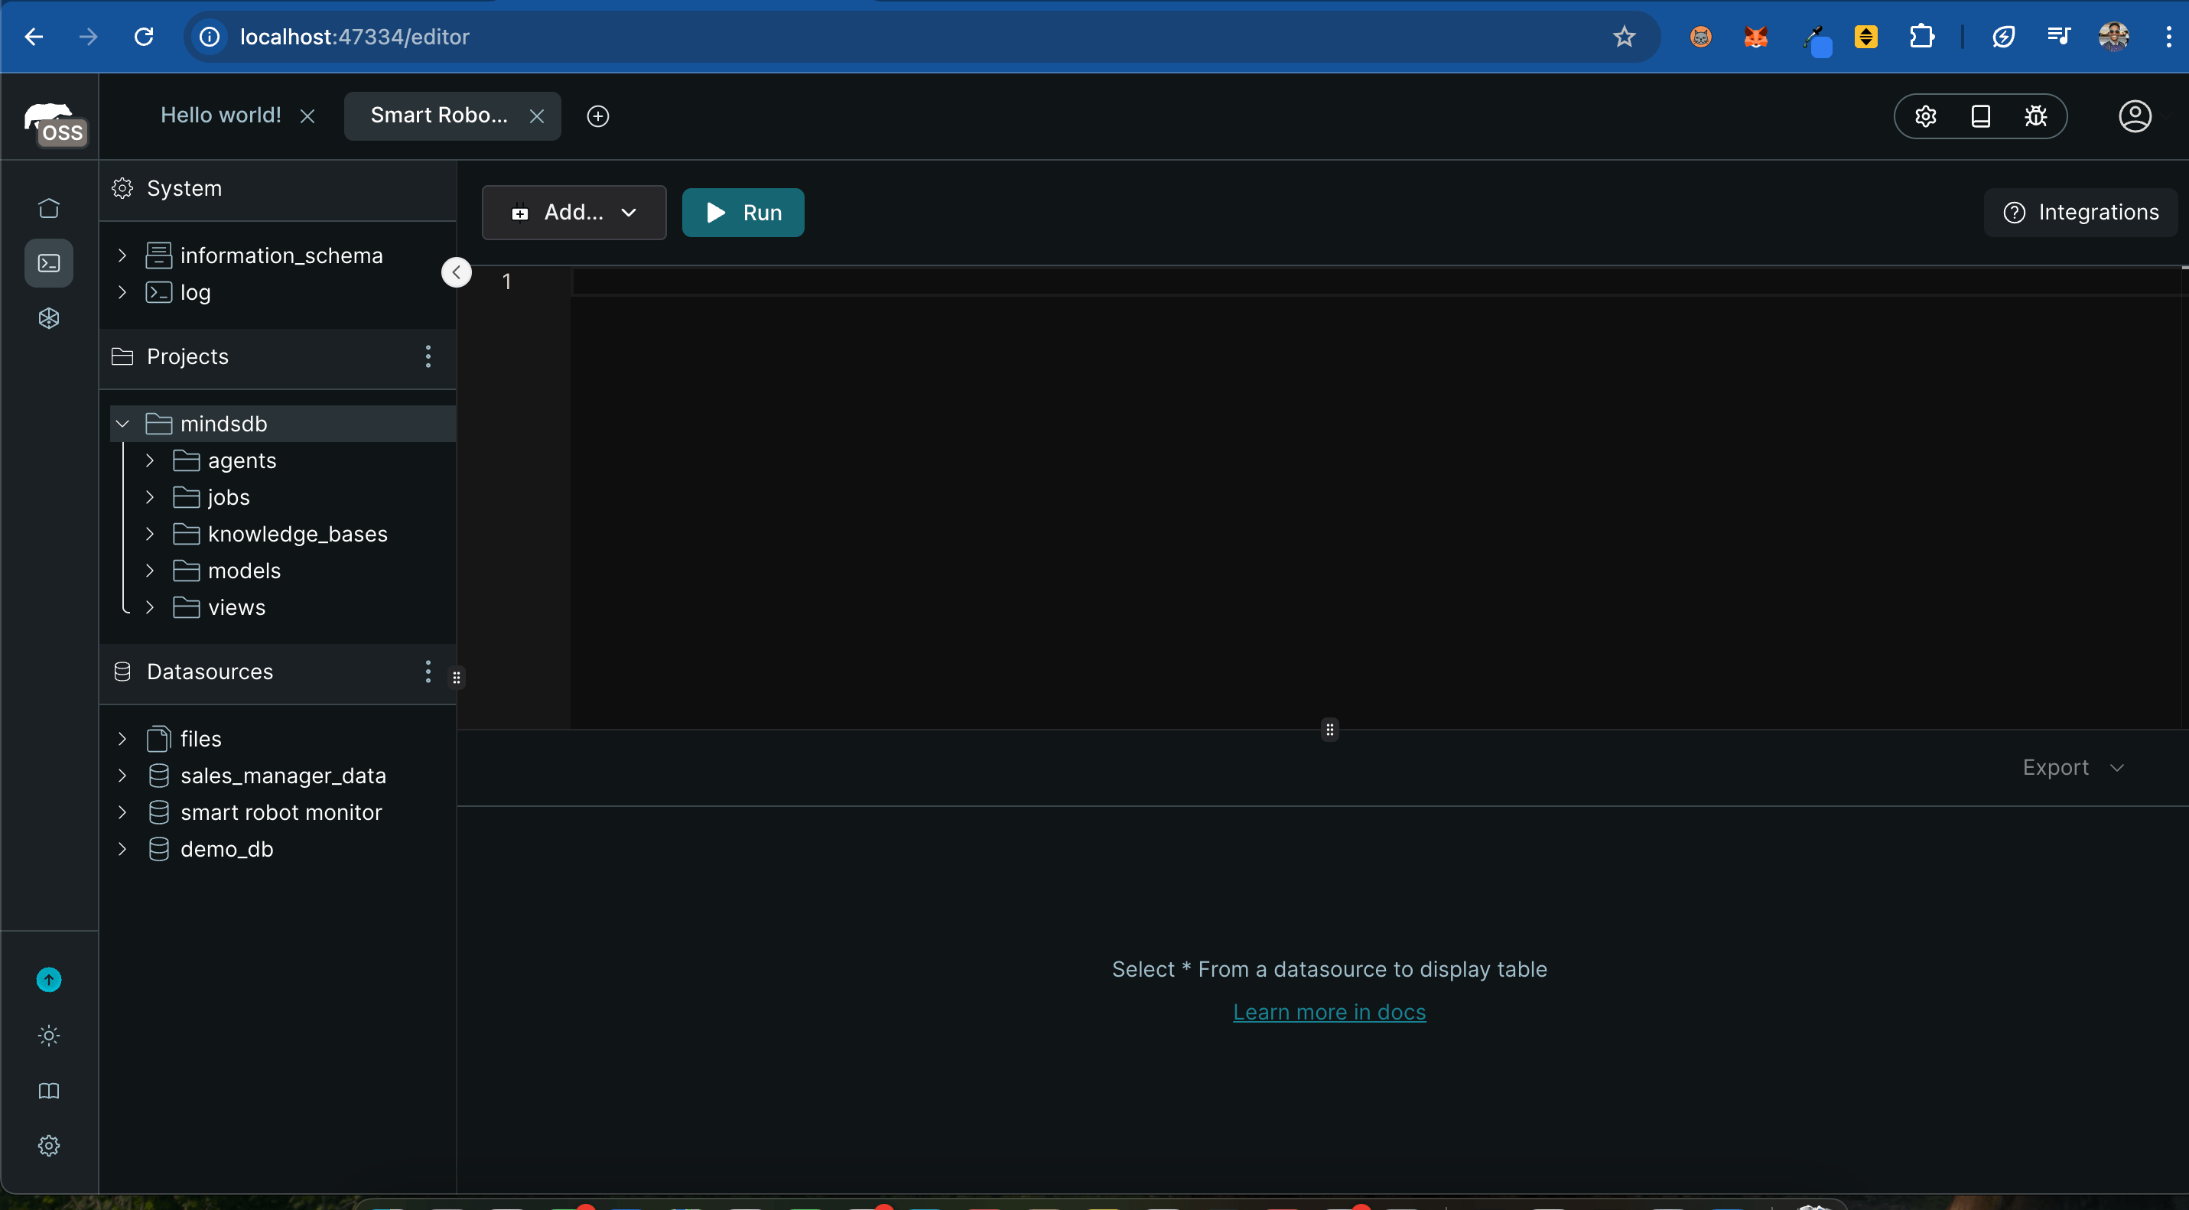Expand the demo_db datasource
The image size is (2189, 1210).
122,849
